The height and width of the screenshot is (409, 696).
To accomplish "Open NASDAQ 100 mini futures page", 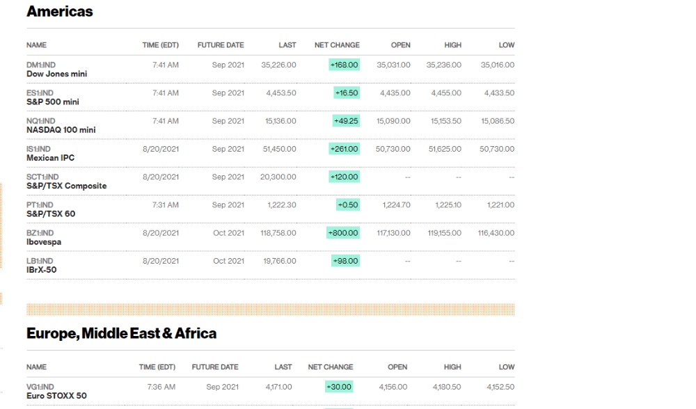I will [61, 130].
